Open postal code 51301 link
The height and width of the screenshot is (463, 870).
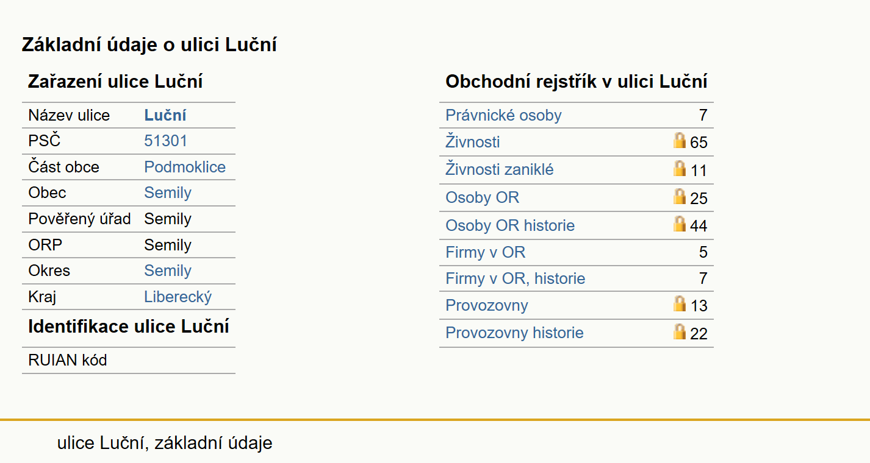tap(166, 141)
